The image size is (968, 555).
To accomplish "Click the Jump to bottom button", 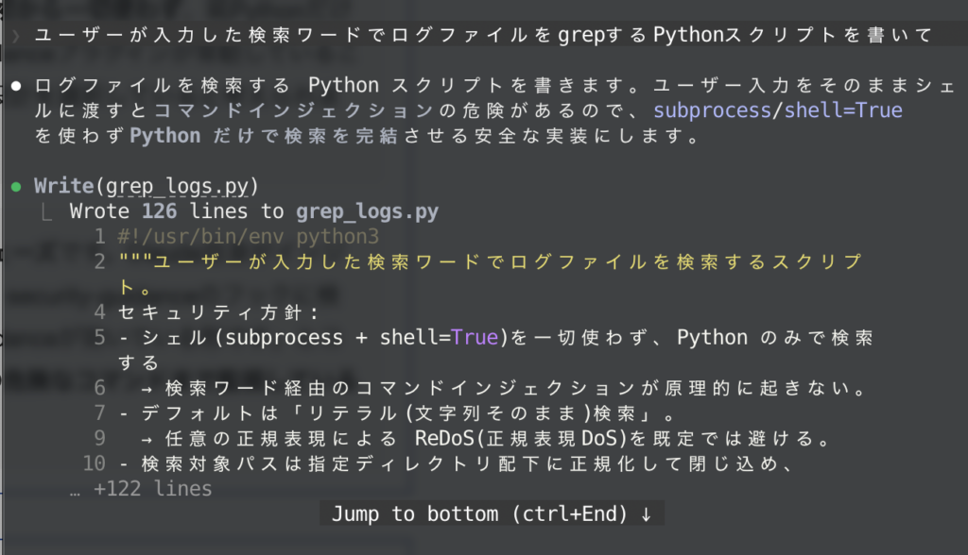I will (x=492, y=513).
